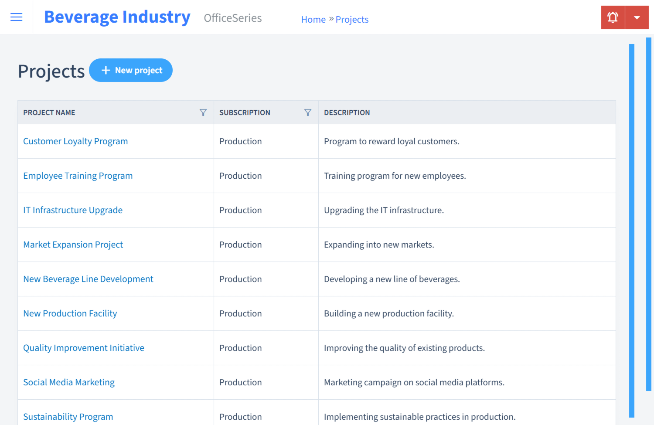Open the Subscription column filter menu
654x425 pixels.
point(308,112)
